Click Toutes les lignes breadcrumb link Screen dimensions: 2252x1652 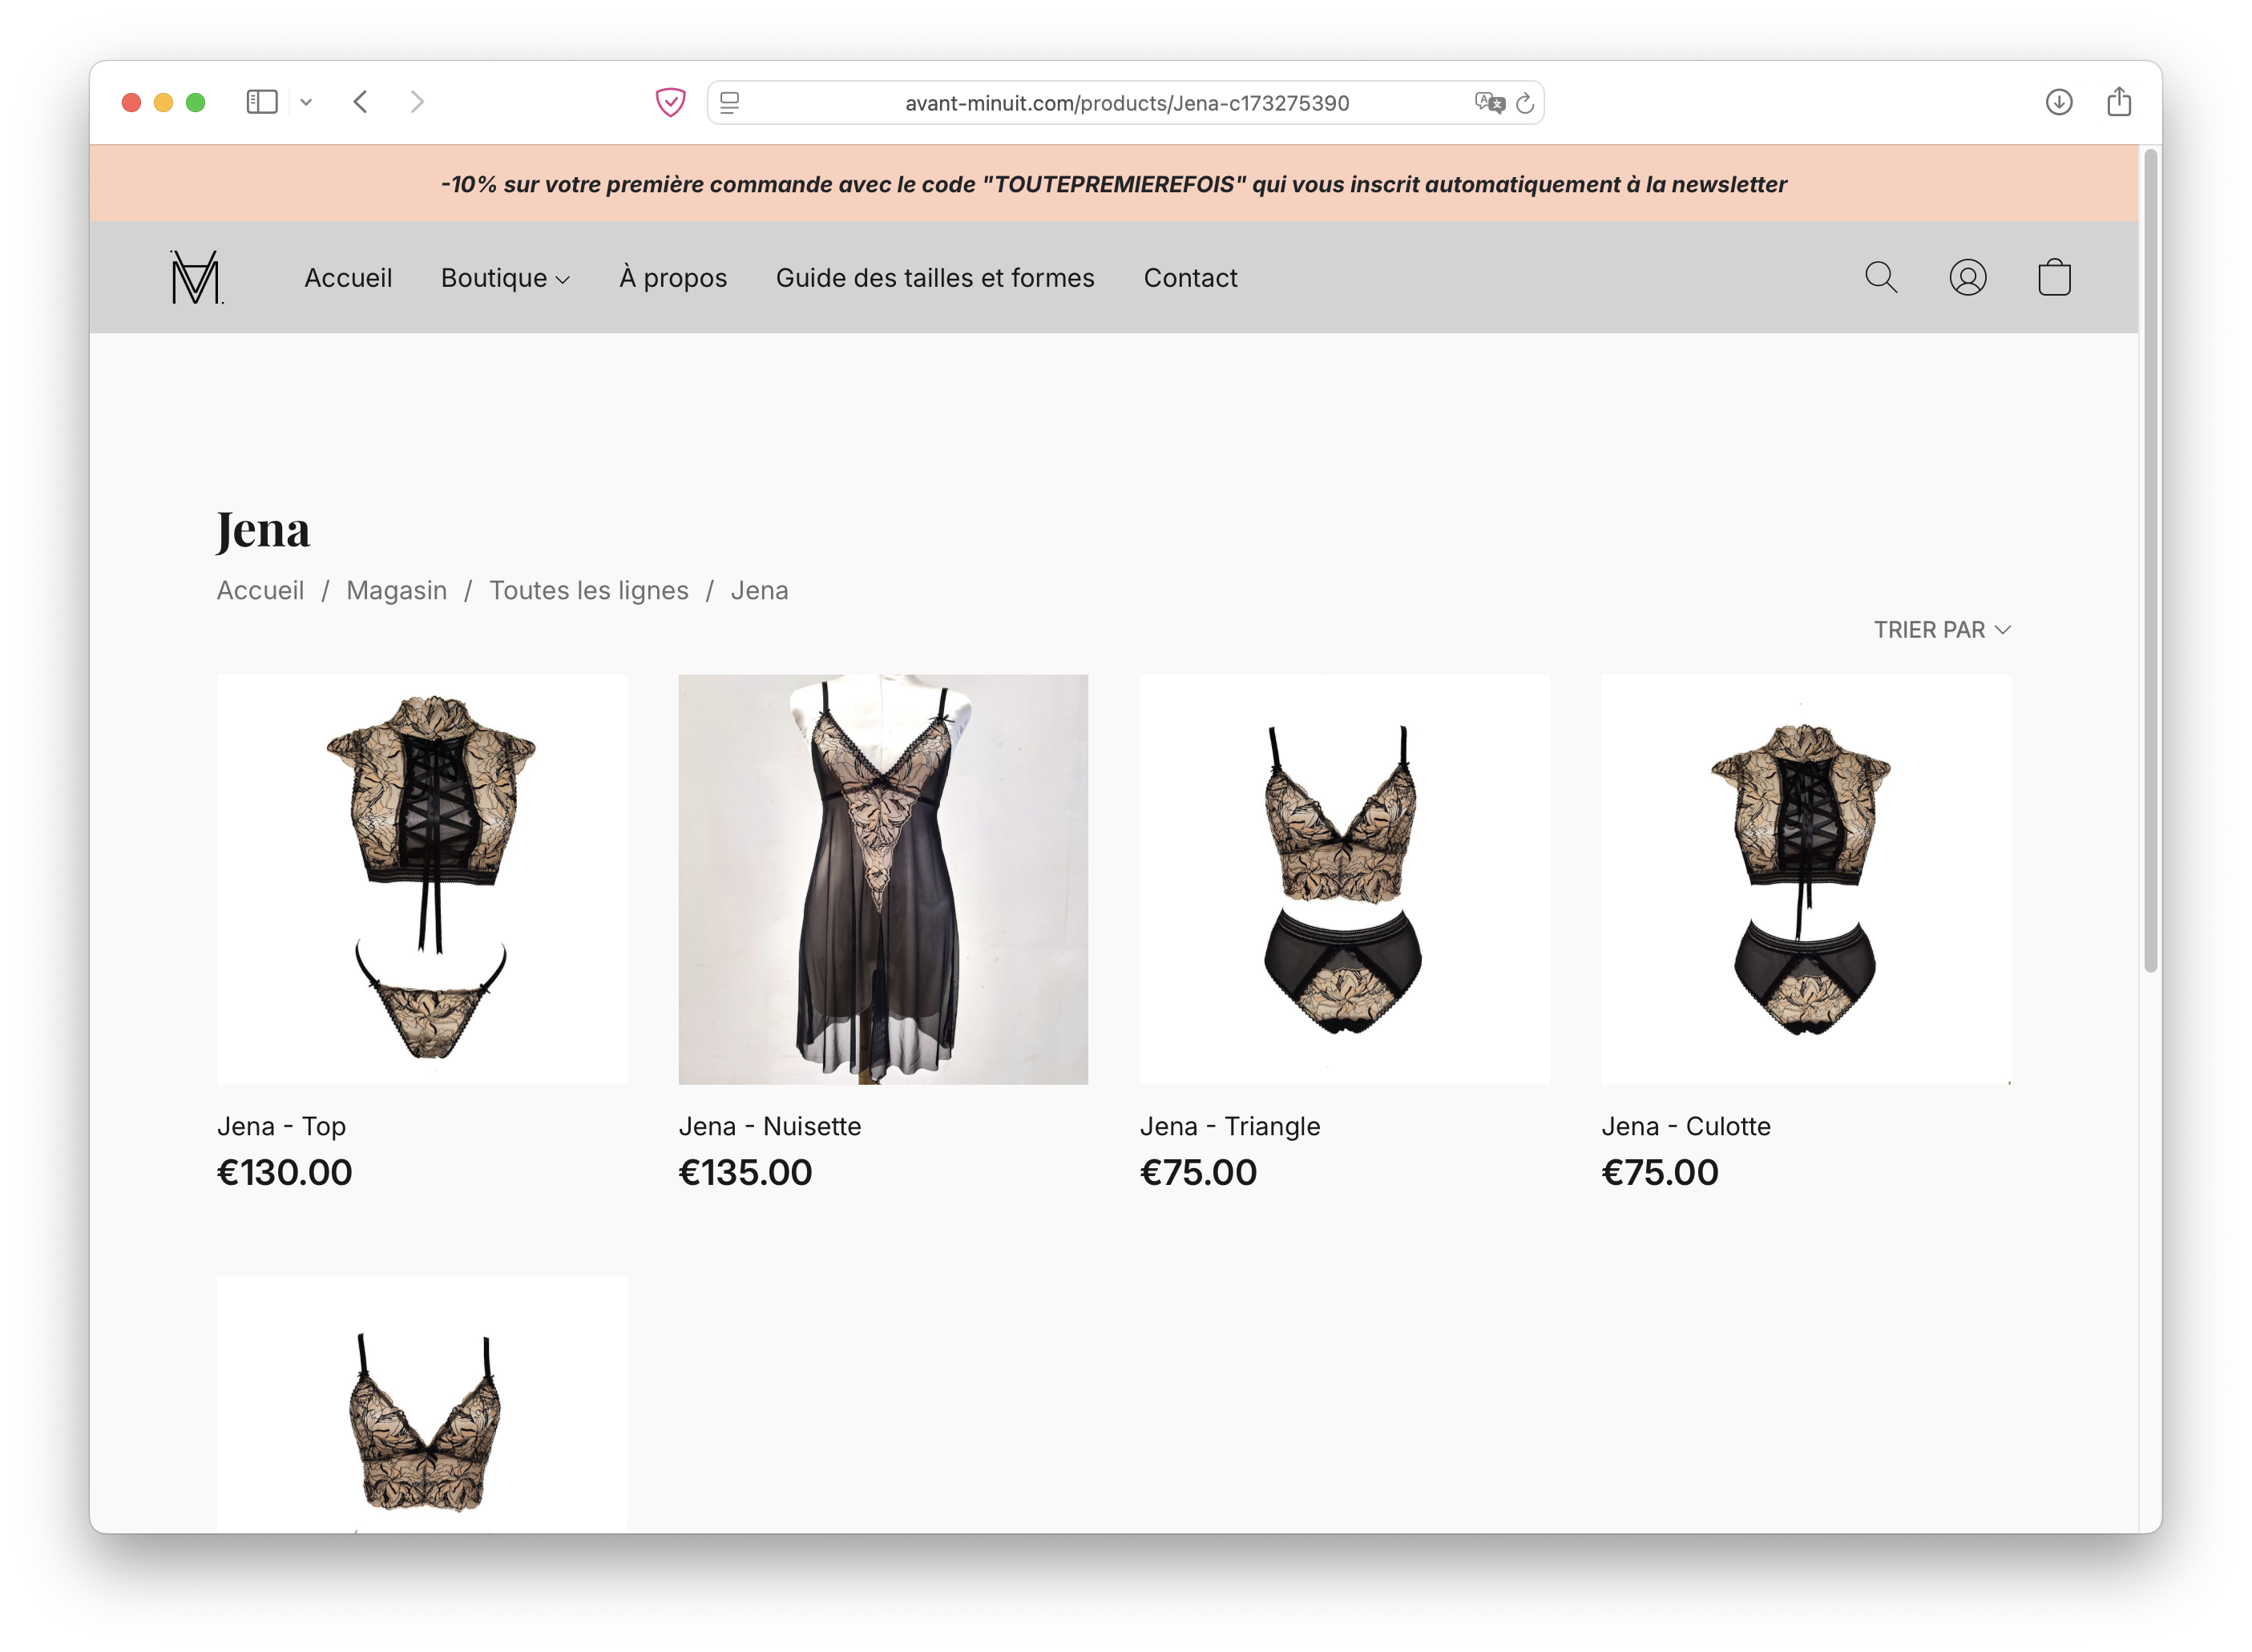click(x=588, y=591)
